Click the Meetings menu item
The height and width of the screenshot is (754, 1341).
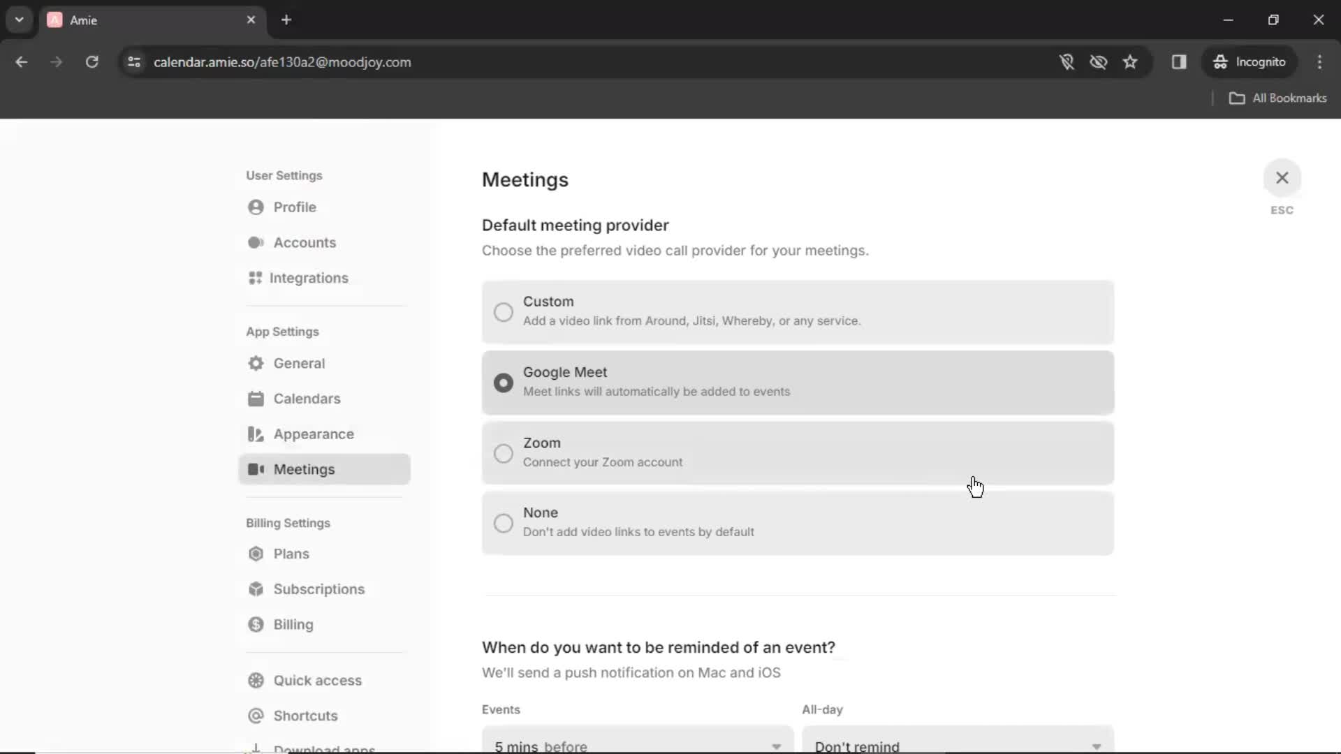coord(304,470)
